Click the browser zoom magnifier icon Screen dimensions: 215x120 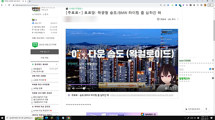point(161,5)
